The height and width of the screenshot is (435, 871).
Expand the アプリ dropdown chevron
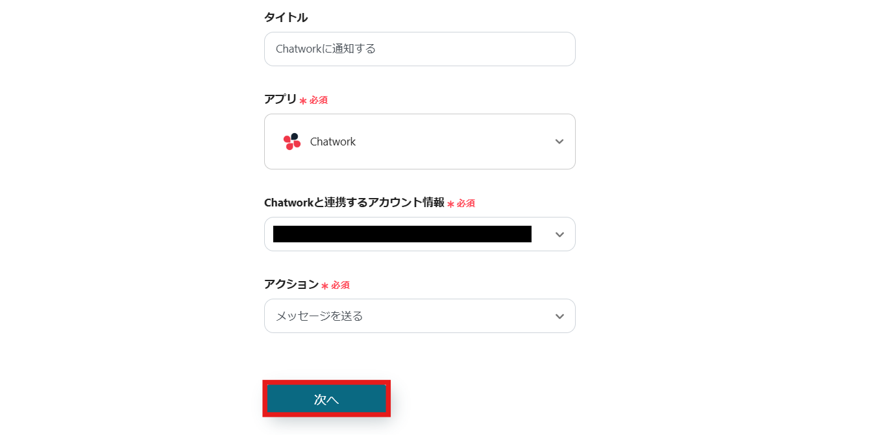[559, 142]
